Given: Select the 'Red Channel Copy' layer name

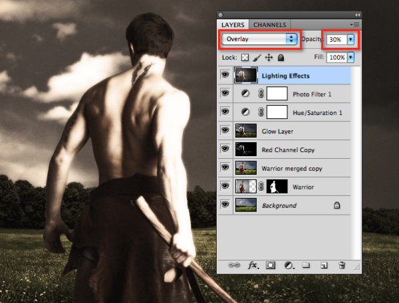Looking at the screenshot, I should [x=288, y=150].
